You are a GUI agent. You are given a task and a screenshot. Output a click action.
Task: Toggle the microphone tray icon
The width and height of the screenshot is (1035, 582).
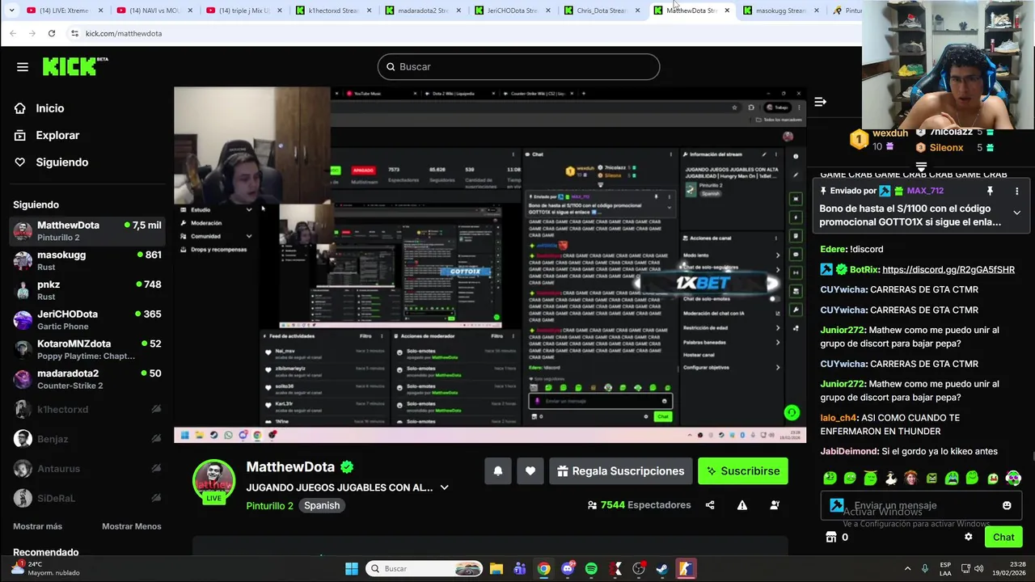[924, 569]
